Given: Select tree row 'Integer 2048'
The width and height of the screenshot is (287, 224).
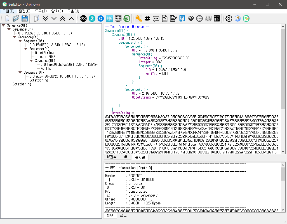Looking at the screenshot, I should [x=45, y=57].
